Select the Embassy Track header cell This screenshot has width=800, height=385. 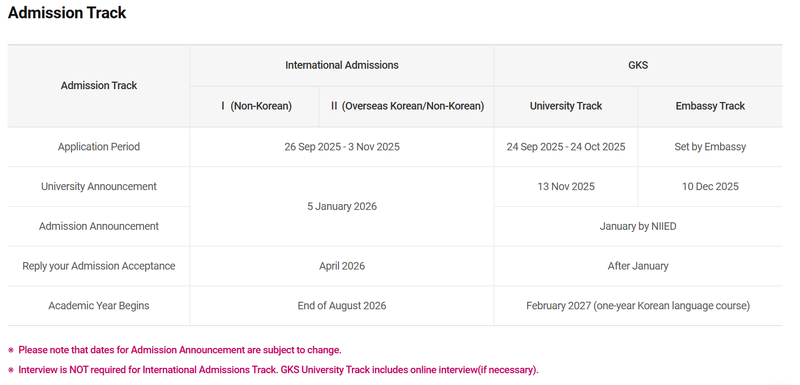click(x=710, y=106)
